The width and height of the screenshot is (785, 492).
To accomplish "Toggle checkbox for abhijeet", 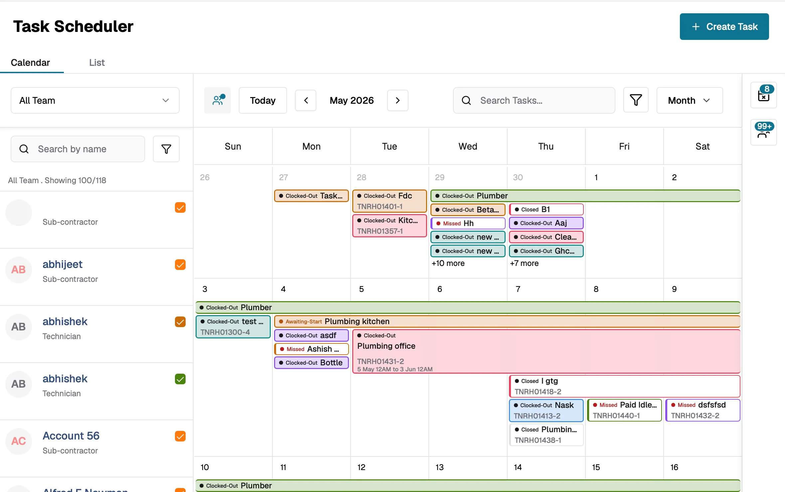I will click(180, 265).
